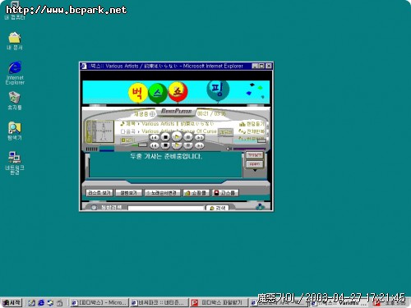The height and width of the screenshot is (308, 411).
Task: Open the 쇼핑몰 button with bag icon
Action: [x=196, y=193]
